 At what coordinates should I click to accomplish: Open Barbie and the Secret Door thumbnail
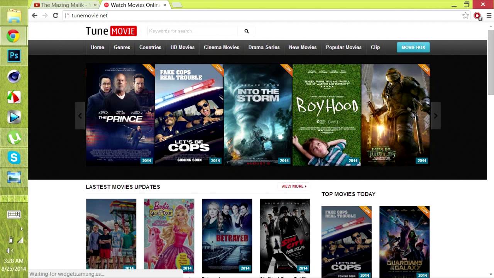click(169, 236)
